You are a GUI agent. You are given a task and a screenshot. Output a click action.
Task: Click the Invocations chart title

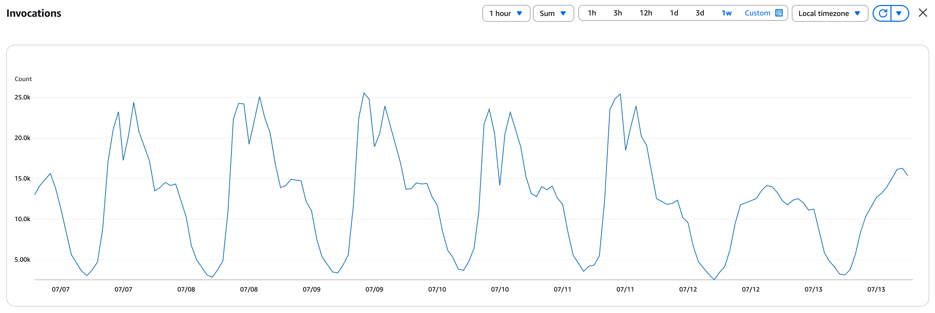pos(34,13)
